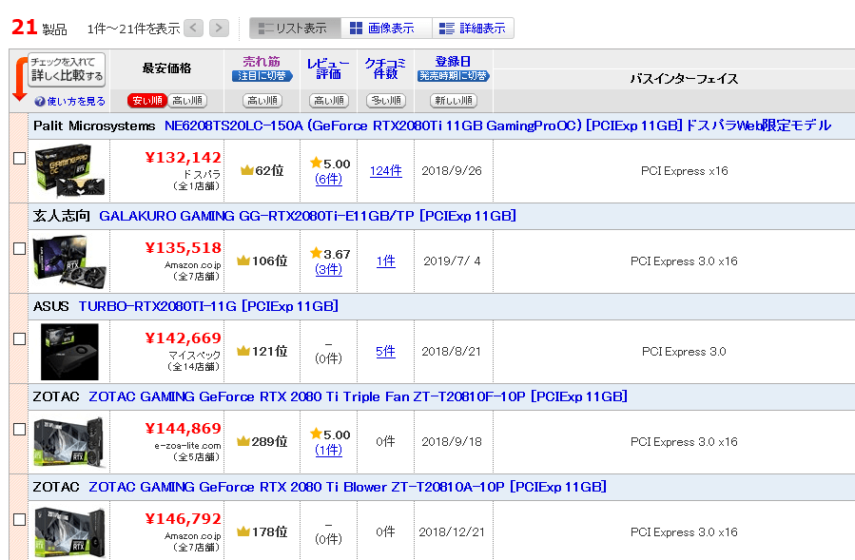Open GALAKURO's 1件 クチコミ link
The height and width of the screenshot is (560, 855).
[386, 261]
